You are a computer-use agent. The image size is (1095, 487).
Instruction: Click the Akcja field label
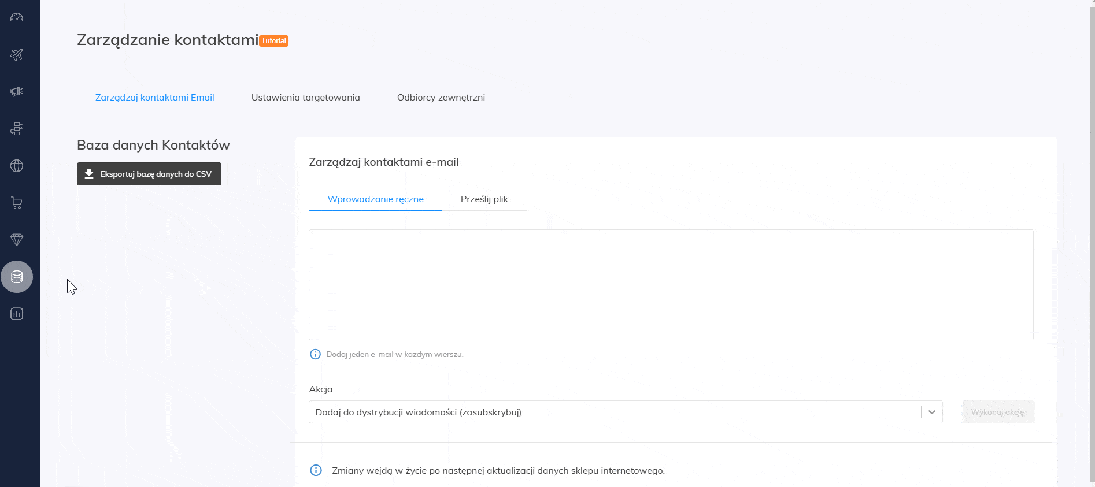(x=321, y=389)
